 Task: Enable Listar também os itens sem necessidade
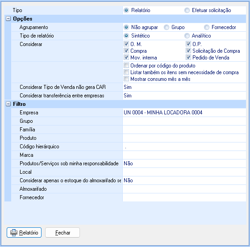pos(126,72)
